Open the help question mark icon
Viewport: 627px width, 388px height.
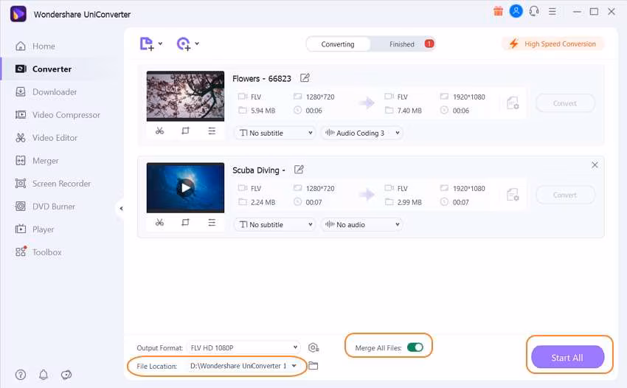click(x=21, y=375)
